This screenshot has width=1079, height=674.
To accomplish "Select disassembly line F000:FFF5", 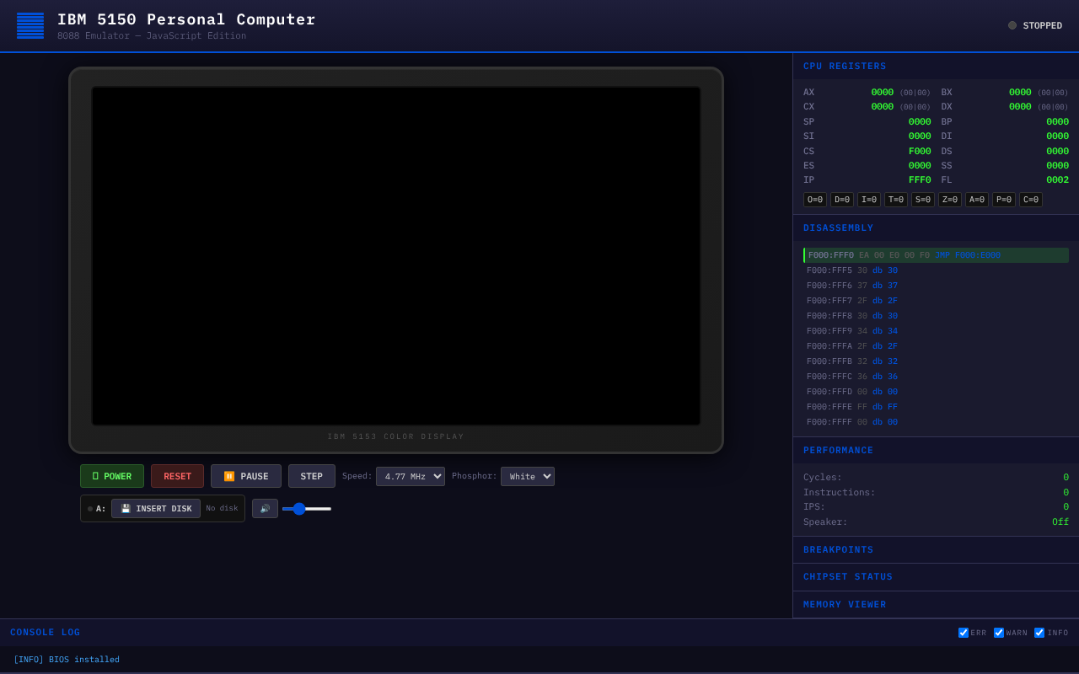I will click(x=936, y=270).
